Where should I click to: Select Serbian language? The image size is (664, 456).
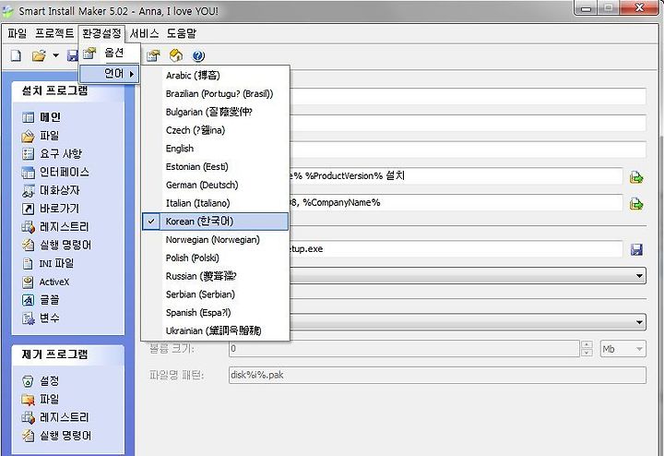pos(216,294)
